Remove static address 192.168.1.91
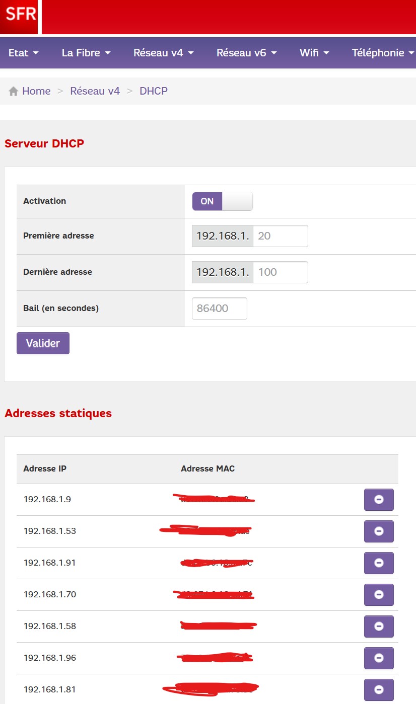 point(379,563)
